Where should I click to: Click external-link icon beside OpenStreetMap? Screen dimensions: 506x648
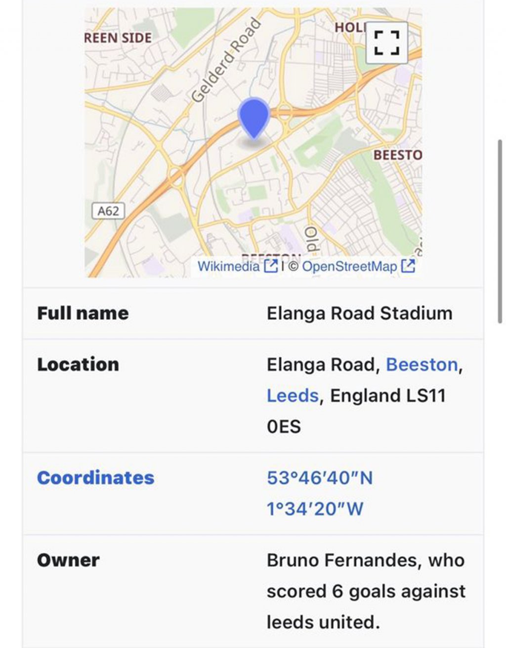click(x=408, y=266)
